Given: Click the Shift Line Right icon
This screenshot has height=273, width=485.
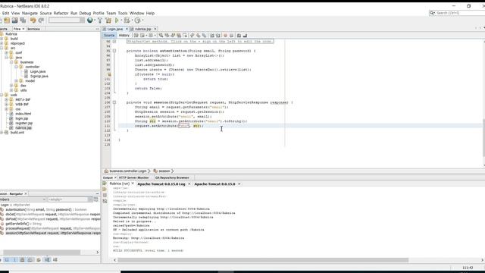Looking at the screenshot, I should 217,36.
